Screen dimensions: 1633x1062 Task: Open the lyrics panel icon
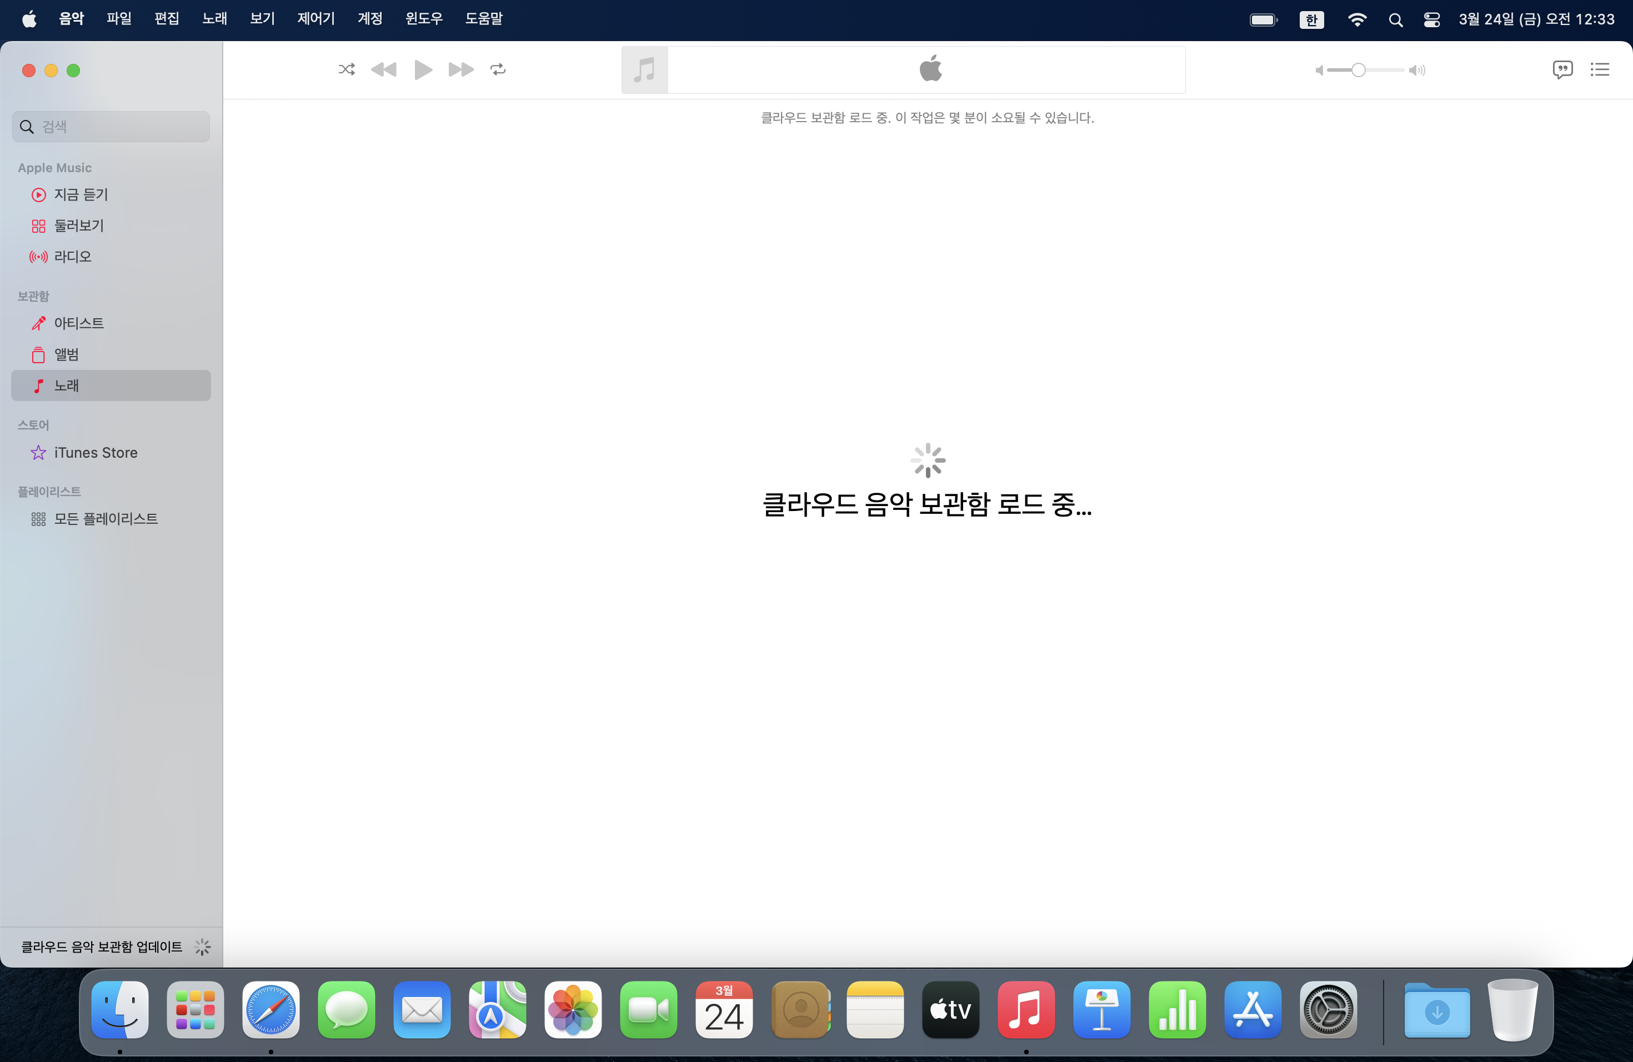[x=1562, y=69]
